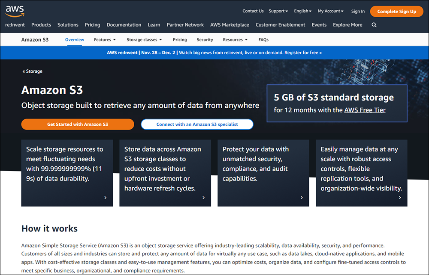Open the English language dropdown

(302, 11)
